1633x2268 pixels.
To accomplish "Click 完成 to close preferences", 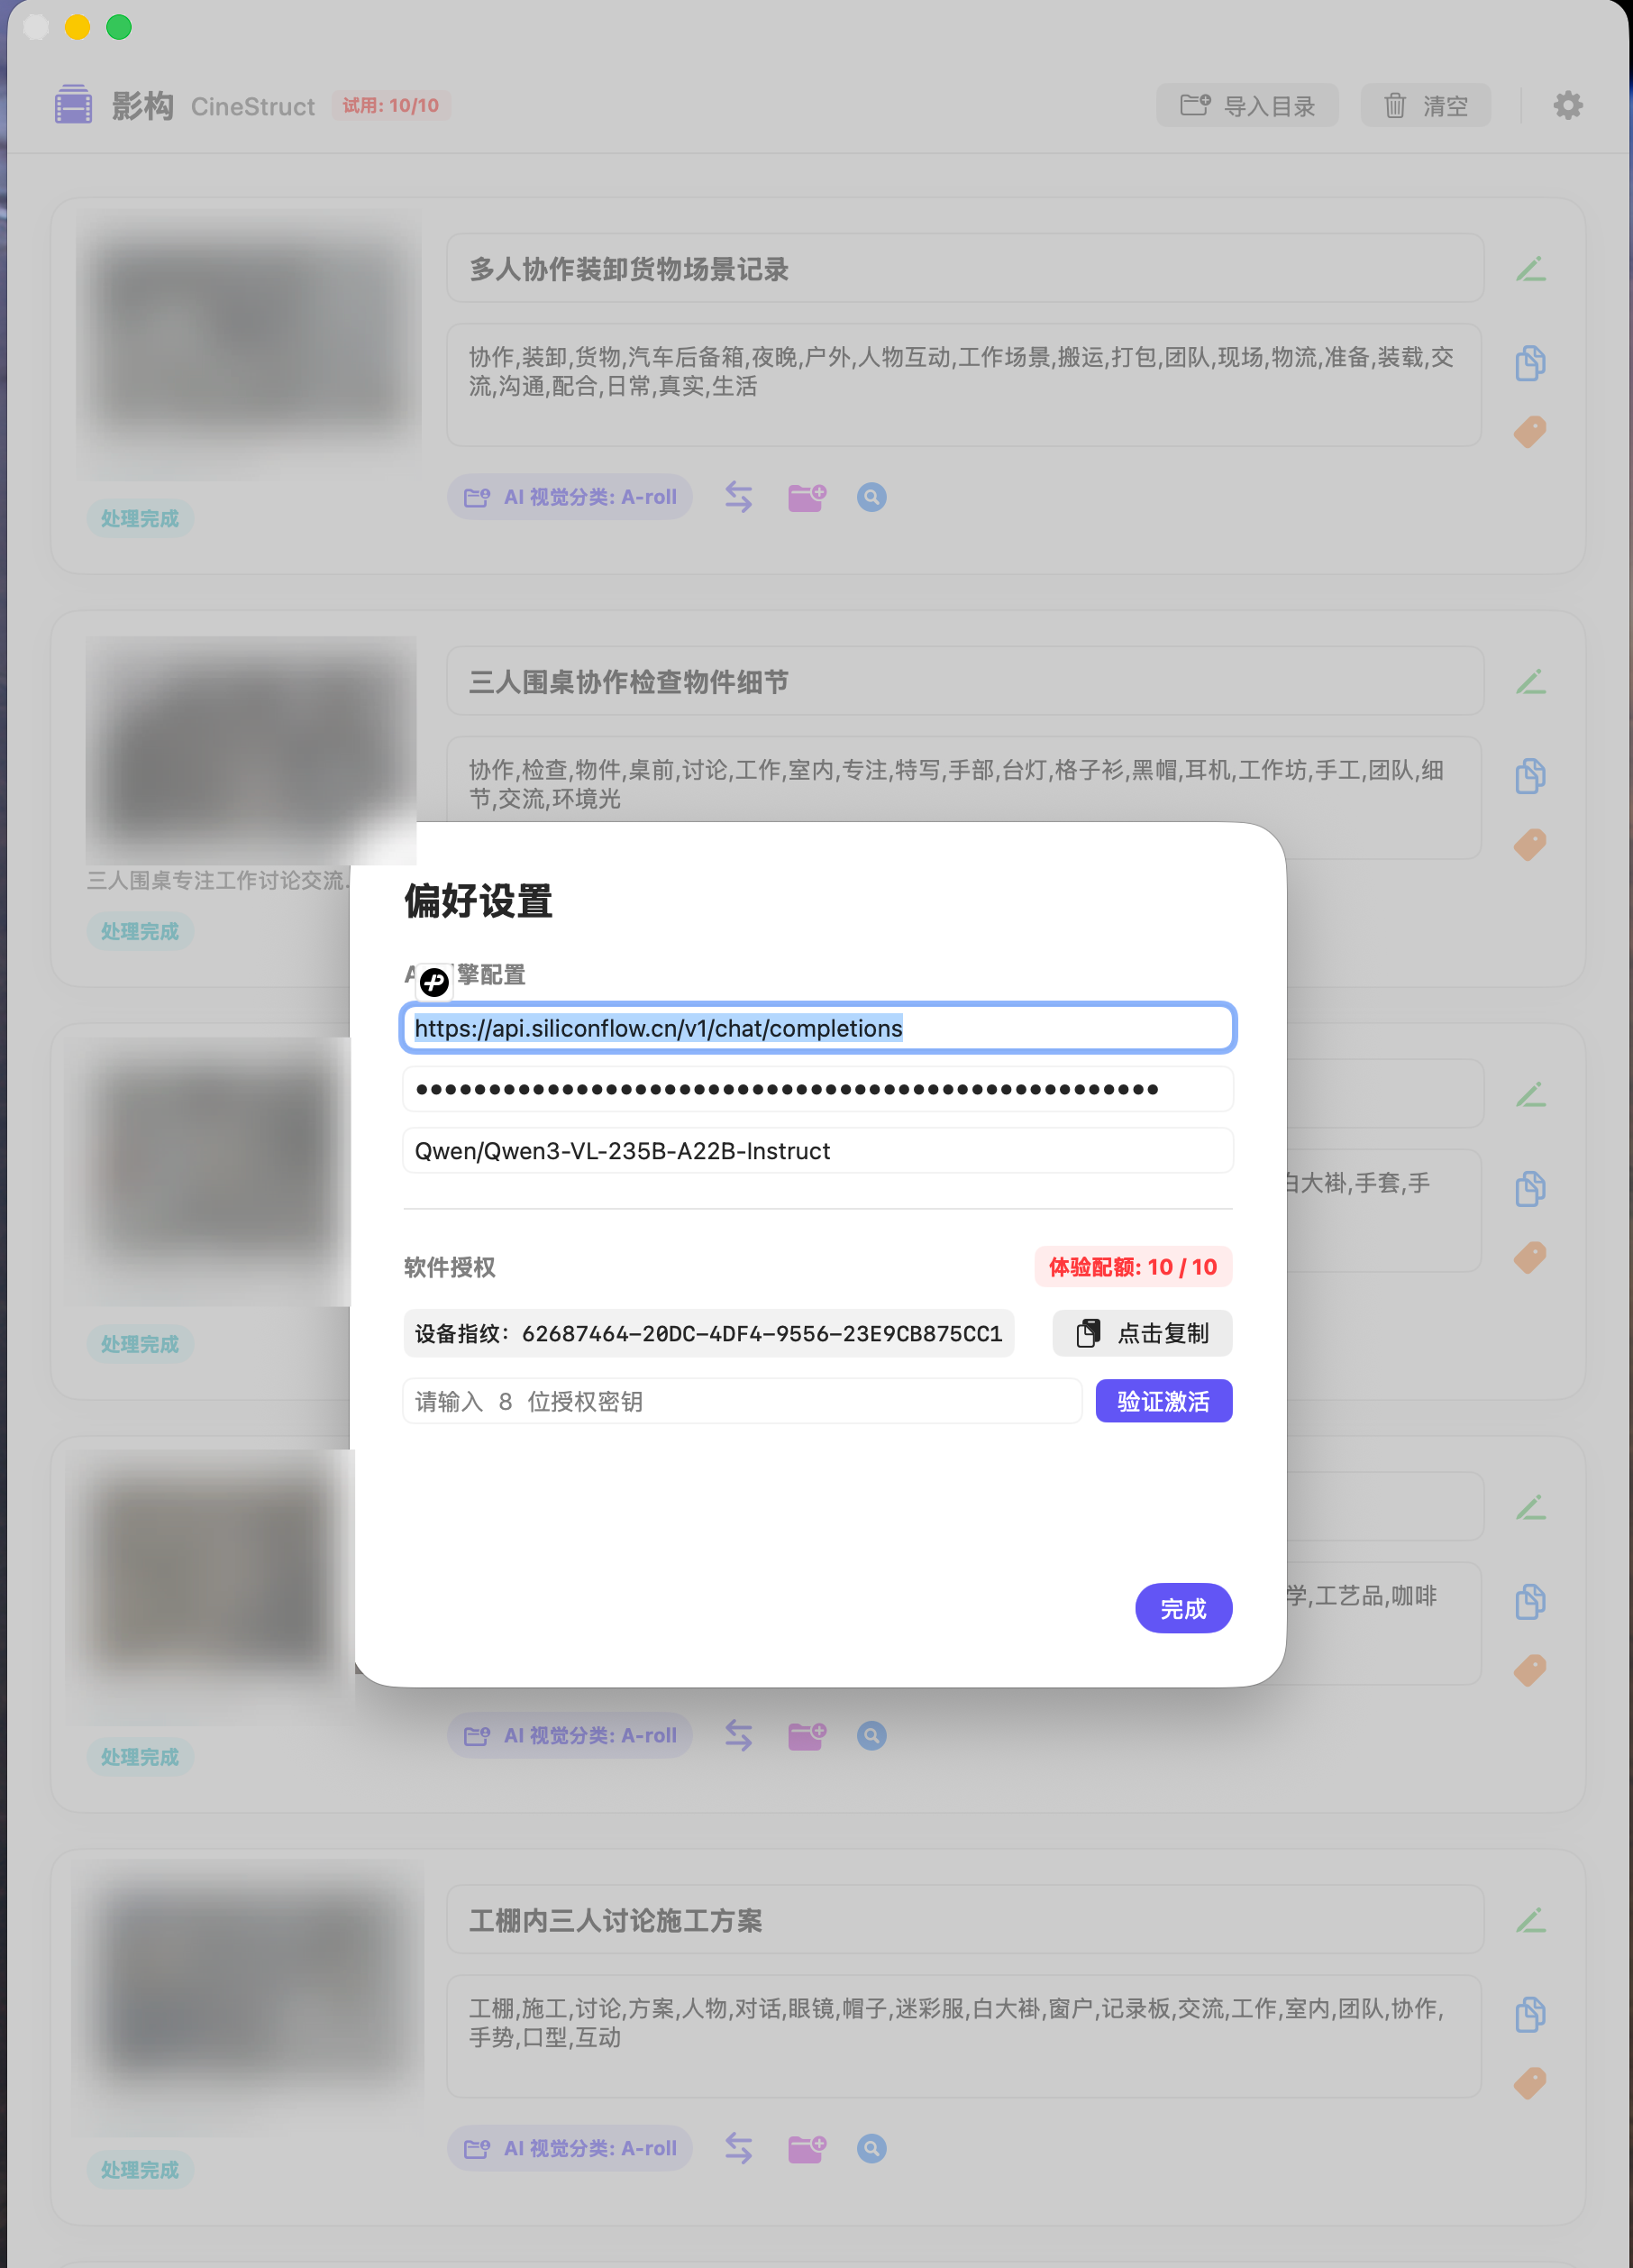I will pos(1183,1608).
